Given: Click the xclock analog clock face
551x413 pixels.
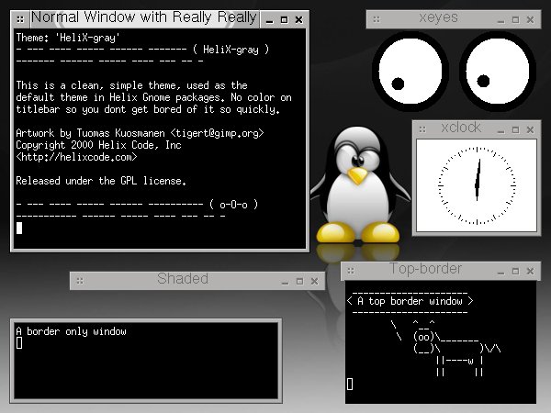Looking at the screenshot, I should coord(477,185).
